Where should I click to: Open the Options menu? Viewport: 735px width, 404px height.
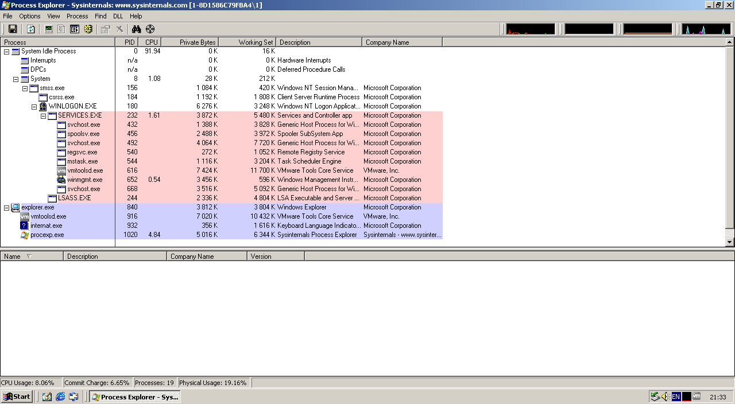30,16
